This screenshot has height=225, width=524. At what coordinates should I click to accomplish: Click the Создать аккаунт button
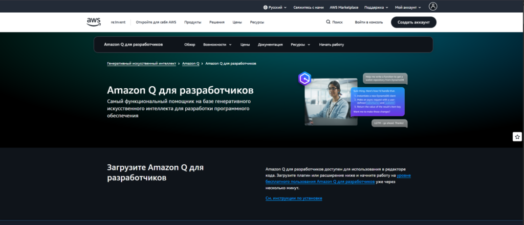413,22
